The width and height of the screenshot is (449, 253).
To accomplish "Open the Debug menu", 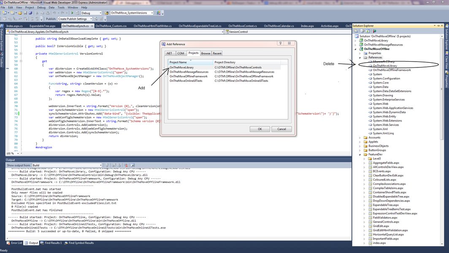I will [41, 8].
